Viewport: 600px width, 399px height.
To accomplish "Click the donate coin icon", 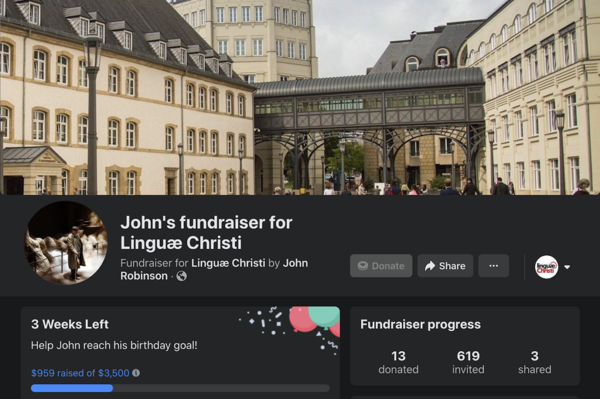I will click(x=363, y=266).
